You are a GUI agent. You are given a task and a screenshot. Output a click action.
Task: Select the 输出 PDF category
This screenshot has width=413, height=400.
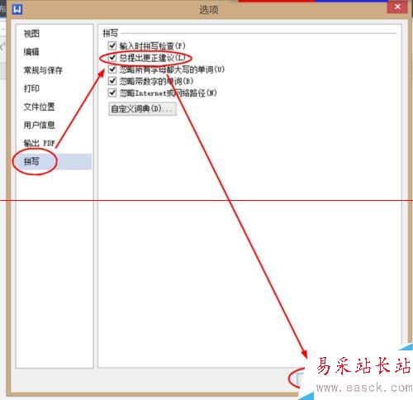point(39,143)
